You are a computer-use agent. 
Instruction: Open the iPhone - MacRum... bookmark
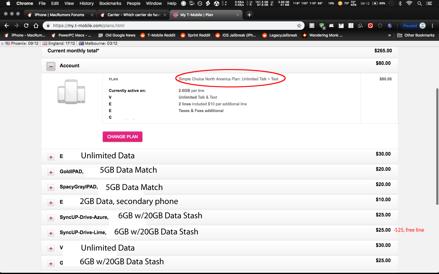pos(25,35)
